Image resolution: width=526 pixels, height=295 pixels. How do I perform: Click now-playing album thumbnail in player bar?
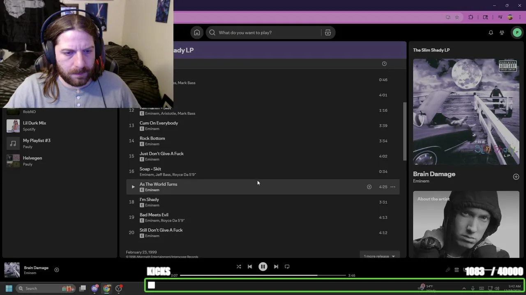point(12,270)
